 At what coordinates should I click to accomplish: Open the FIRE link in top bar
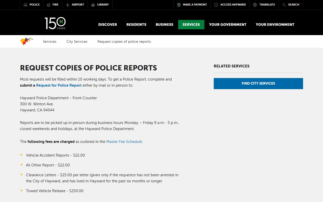(x=56, y=5)
